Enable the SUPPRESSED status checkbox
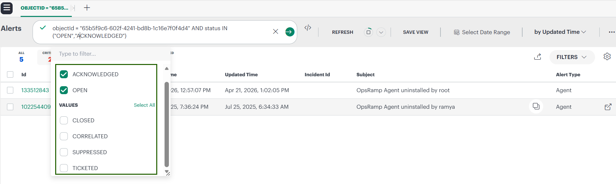Image resolution: width=616 pixels, height=184 pixels. coord(64,152)
